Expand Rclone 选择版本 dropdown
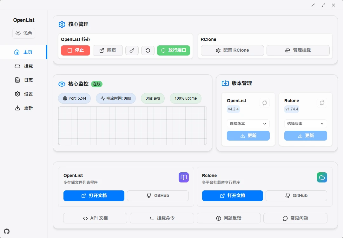Image resolution: width=343 pixels, height=238 pixels. click(306, 124)
